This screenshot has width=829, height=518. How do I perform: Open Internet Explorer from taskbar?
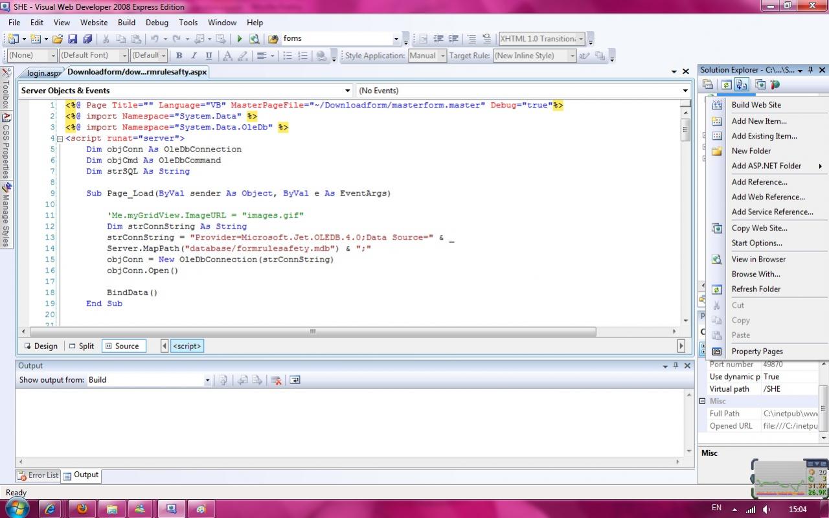pos(51,509)
